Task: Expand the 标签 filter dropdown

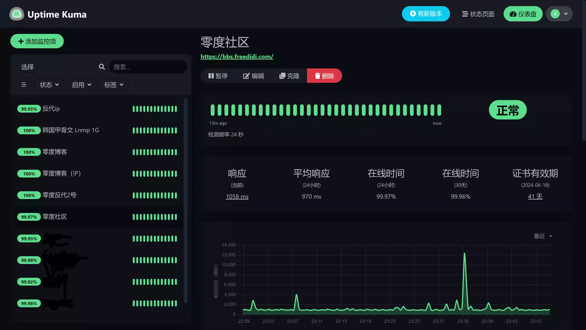Action: coord(114,85)
